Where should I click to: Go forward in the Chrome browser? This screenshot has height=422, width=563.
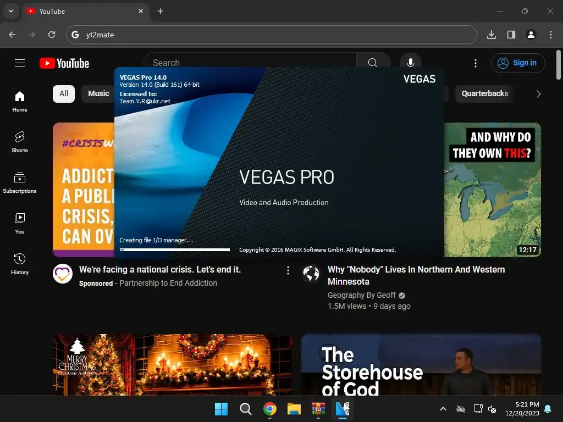tap(32, 35)
